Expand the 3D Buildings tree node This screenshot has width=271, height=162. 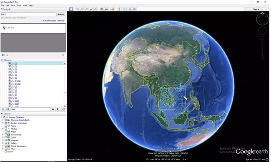(3, 135)
